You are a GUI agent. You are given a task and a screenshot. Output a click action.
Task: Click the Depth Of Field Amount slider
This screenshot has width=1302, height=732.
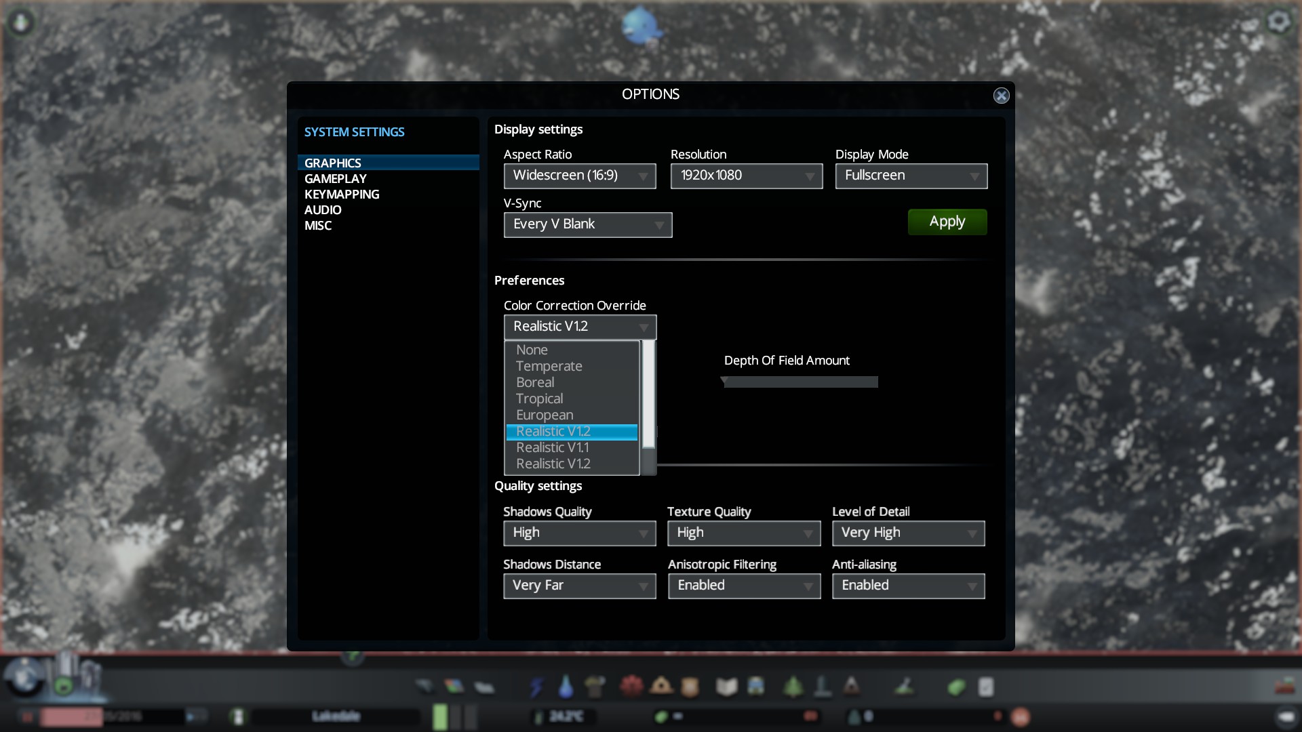(x=800, y=382)
